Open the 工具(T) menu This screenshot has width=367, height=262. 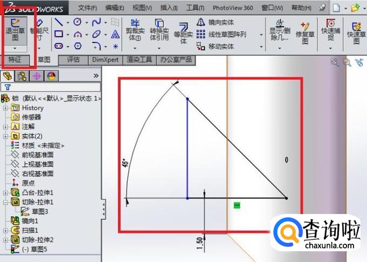coord(195,8)
